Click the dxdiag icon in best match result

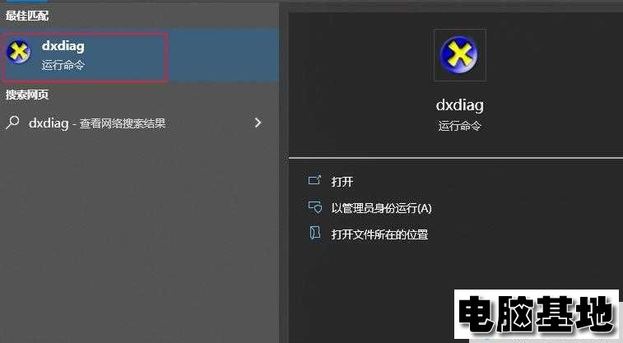pyautogui.click(x=18, y=52)
